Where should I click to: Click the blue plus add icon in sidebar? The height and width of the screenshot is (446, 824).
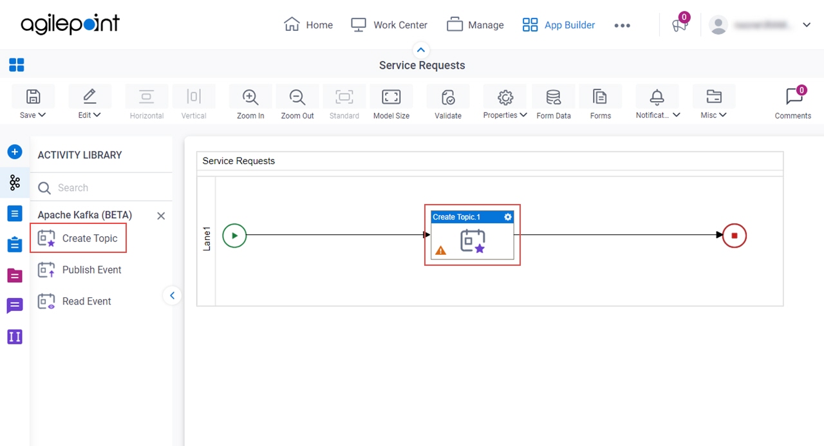coord(15,152)
